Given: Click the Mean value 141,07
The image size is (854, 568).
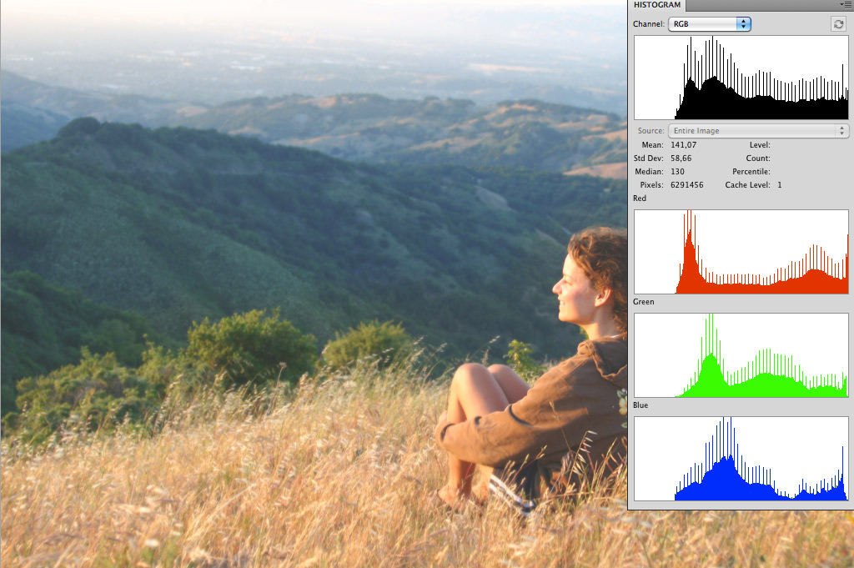Looking at the screenshot, I should (x=684, y=145).
